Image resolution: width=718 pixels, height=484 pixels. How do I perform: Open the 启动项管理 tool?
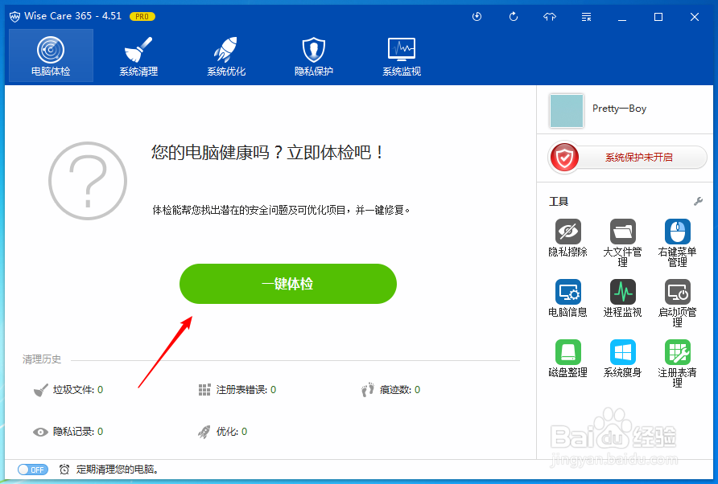pyautogui.click(x=677, y=303)
